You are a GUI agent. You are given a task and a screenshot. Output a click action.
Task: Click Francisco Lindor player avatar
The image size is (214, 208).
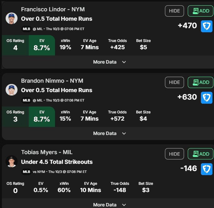tap(12, 18)
